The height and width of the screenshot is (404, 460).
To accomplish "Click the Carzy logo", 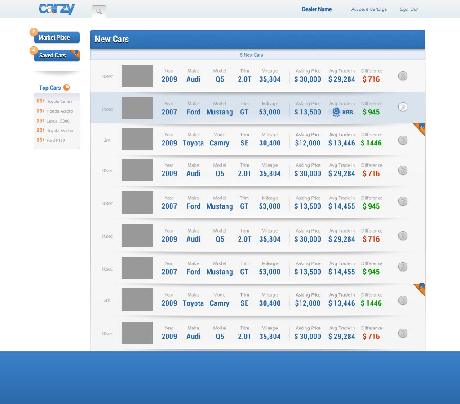I will (57, 9).
